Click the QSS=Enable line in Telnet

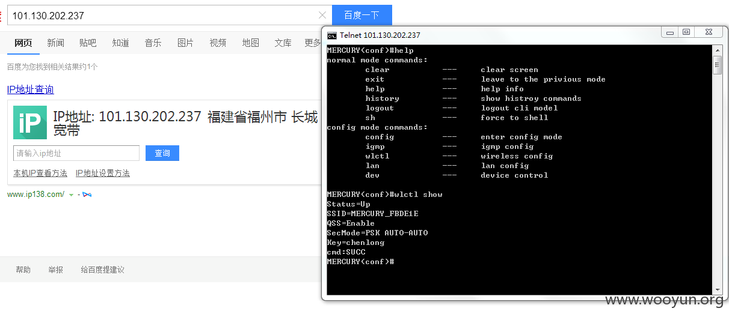pos(351,223)
